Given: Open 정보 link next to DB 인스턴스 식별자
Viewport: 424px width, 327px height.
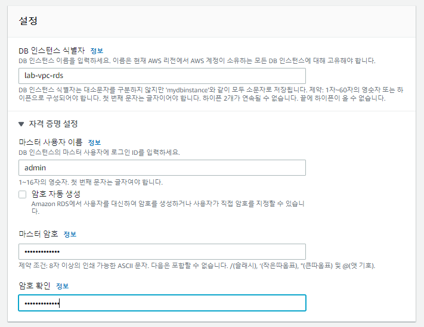Looking at the screenshot, I should click(x=97, y=51).
